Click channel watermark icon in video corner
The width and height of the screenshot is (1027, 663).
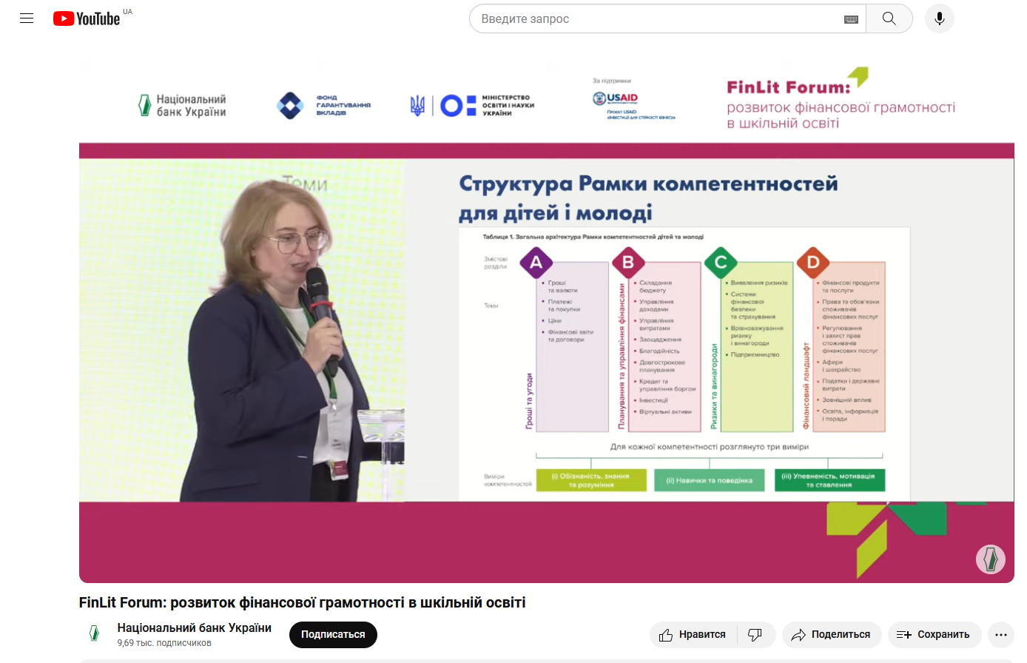(x=991, y=559)
